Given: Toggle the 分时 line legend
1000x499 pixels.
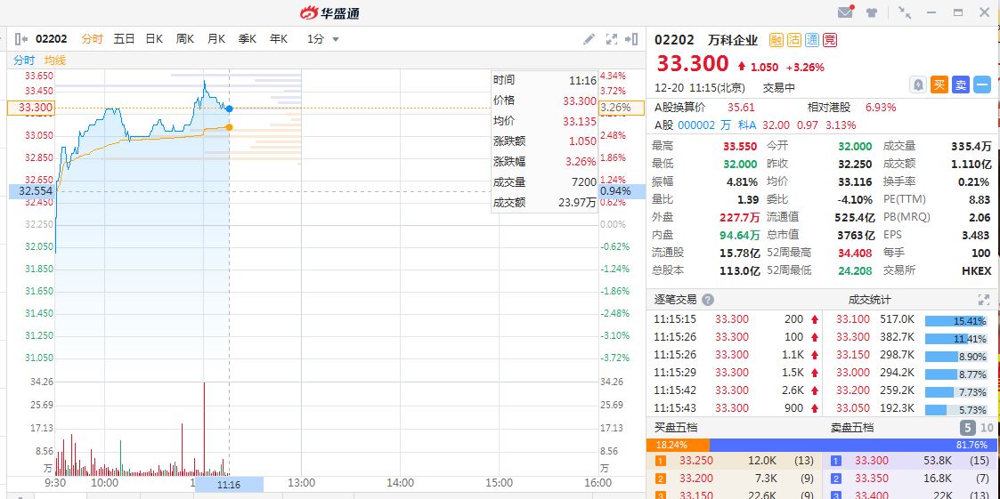Looking at the screenshot, I should [x=24, y=60].
